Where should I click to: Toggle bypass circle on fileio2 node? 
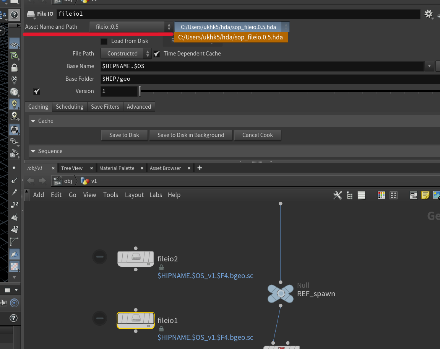pos(100,256)
